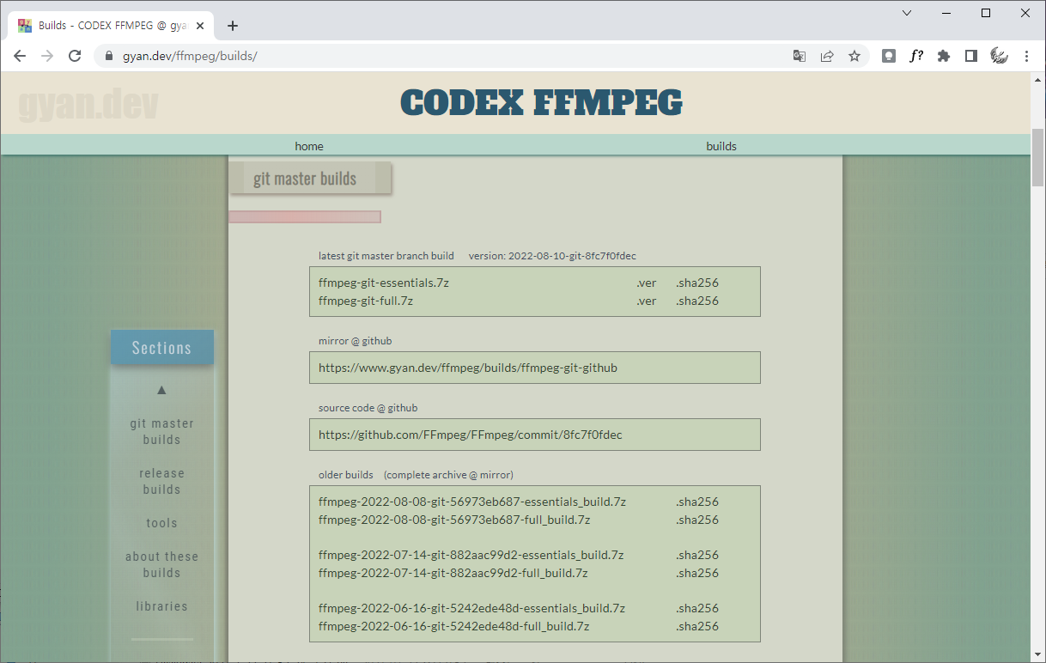Download ffmpeg-git-full.7z
The width and height of the screenshot is (1046, 663).
point(366,301)
